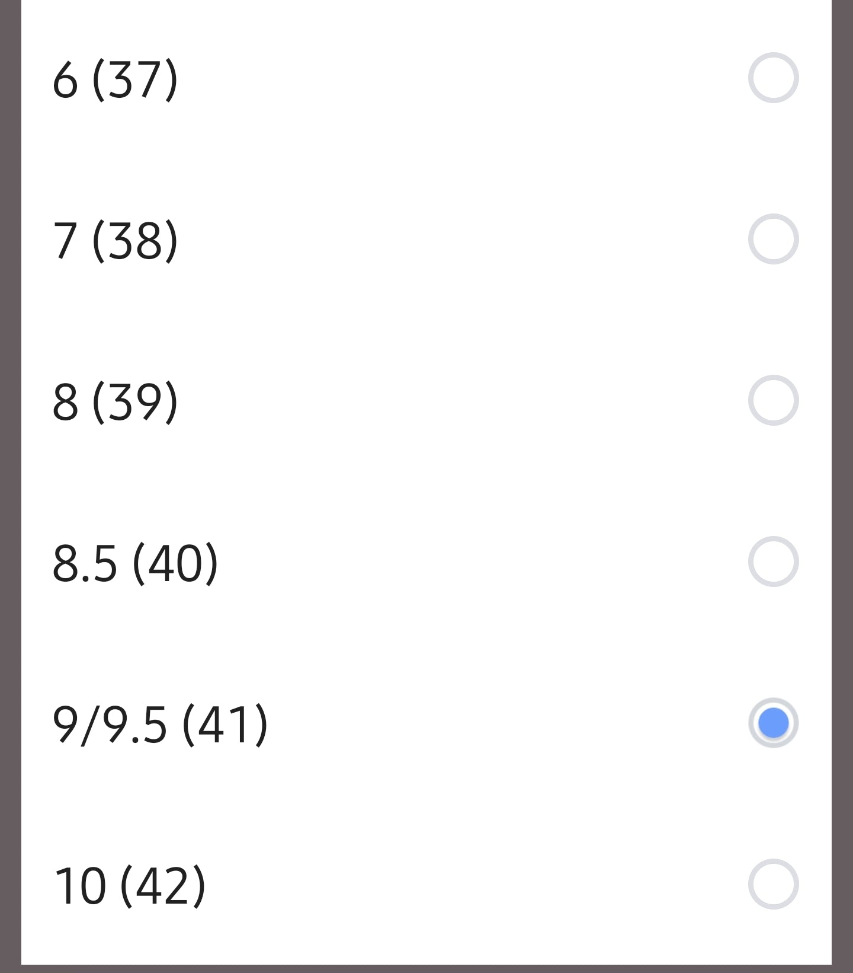
Task: Choose the 8 (39) radio button
Action: tap(773, 400)
